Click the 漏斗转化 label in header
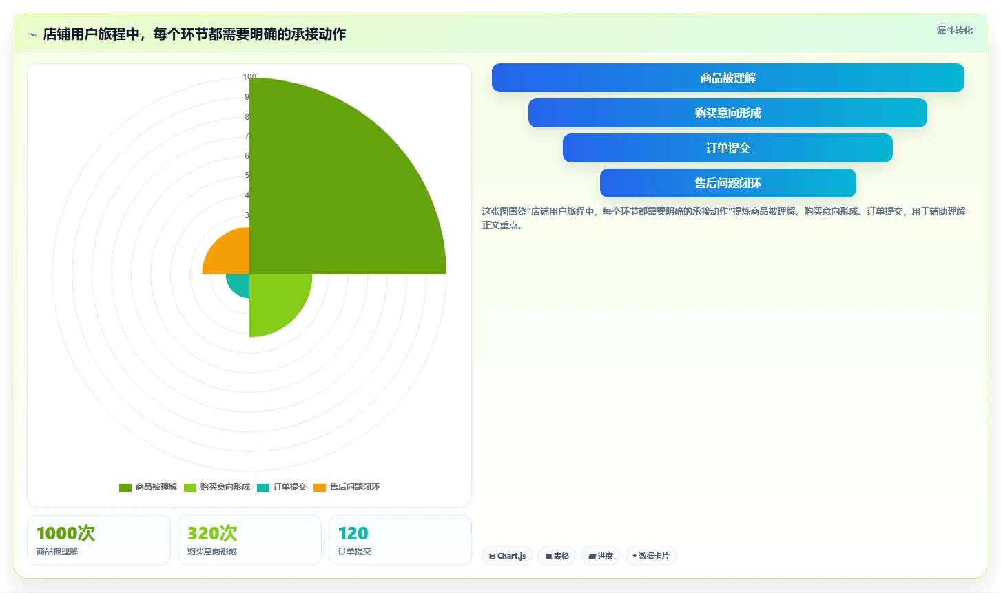1001x593 pixels. coord(954,30)
